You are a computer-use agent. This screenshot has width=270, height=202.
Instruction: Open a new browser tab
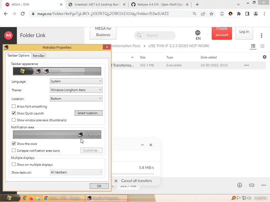click(197, 4)
